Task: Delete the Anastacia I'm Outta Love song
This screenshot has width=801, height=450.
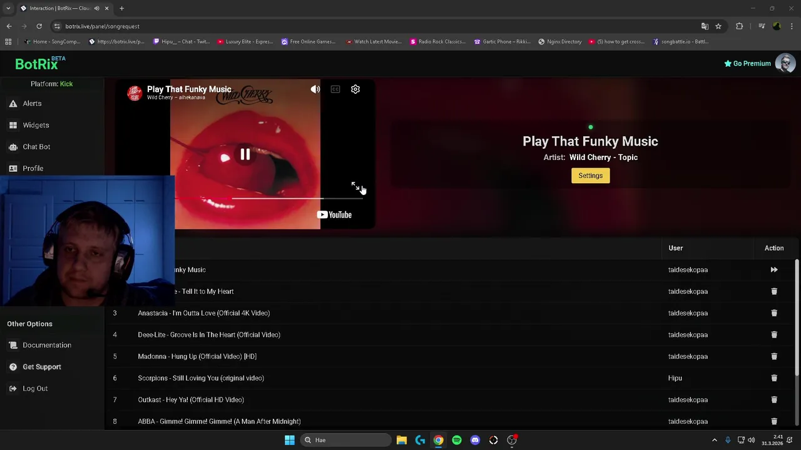Action: pos(774,313)
